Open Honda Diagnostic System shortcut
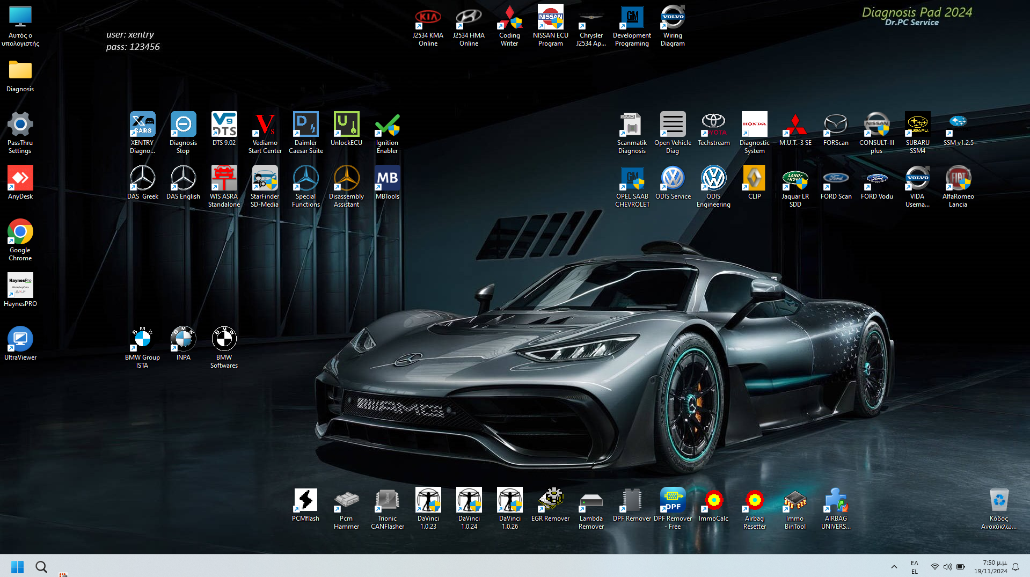Image resolution: width=1030 pixels, height=577 pixels. (754, 132)
